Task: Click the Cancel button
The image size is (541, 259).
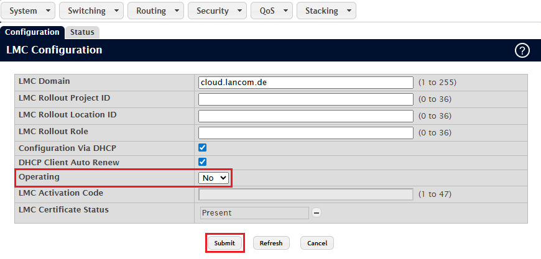Action: (x=317, y=243)
